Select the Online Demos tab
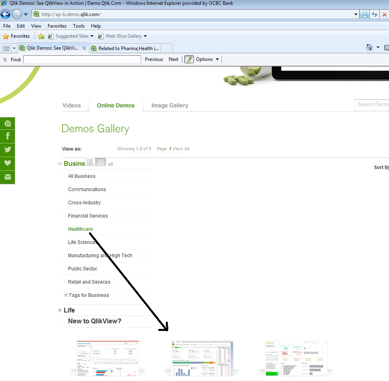Viewport: 389px width, 381px height. point(116,105)
